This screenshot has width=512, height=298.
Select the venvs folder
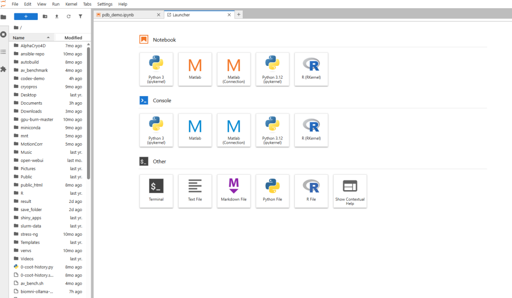coord(48,250)
